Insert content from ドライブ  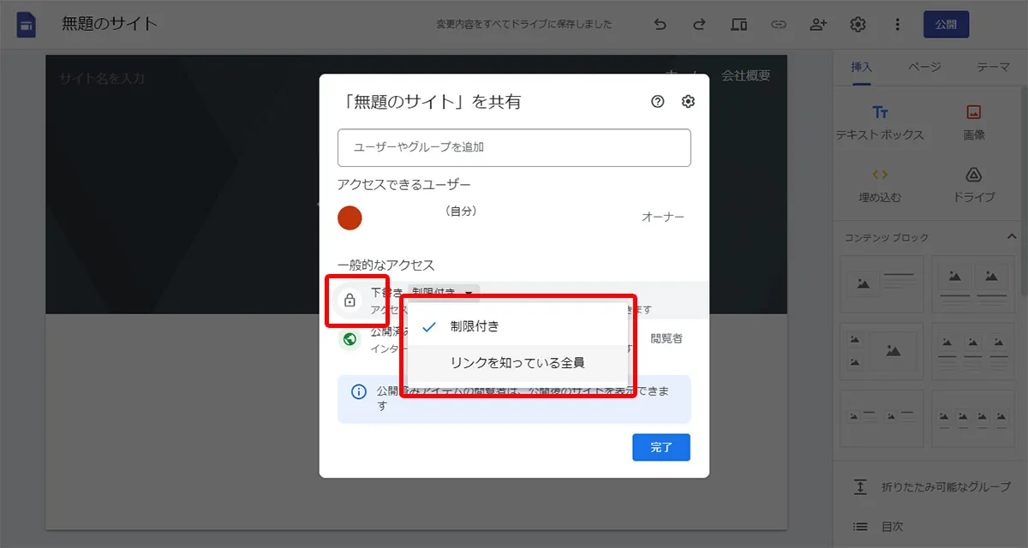[973, 185]
